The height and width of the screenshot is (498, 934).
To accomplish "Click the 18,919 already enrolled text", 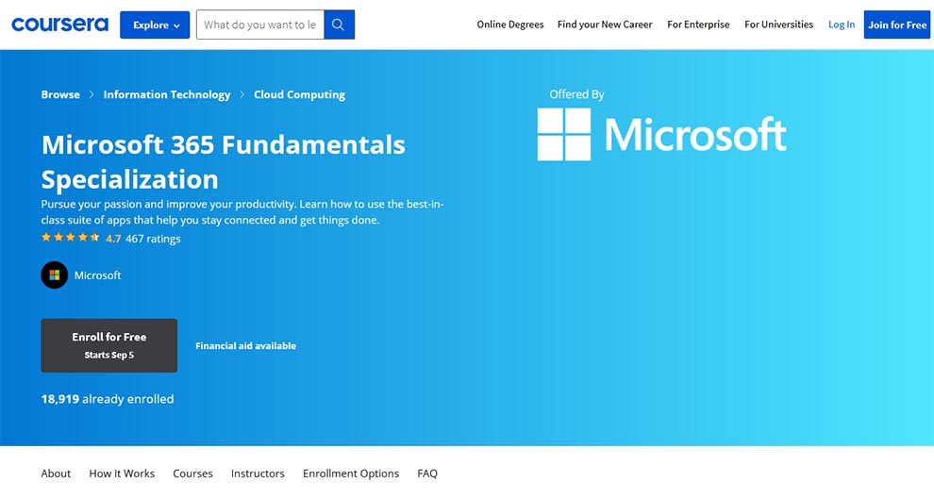I will [x=108, y=399].
